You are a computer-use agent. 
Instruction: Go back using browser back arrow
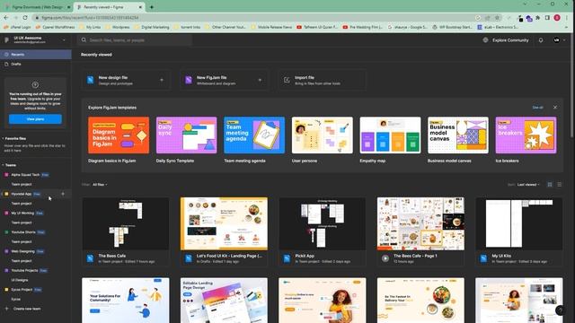point(6,18)
